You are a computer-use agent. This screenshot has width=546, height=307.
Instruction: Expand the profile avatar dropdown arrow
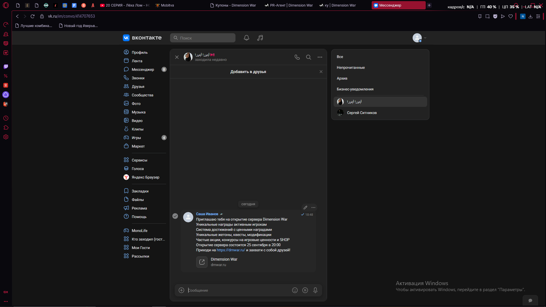pos(425,38)
